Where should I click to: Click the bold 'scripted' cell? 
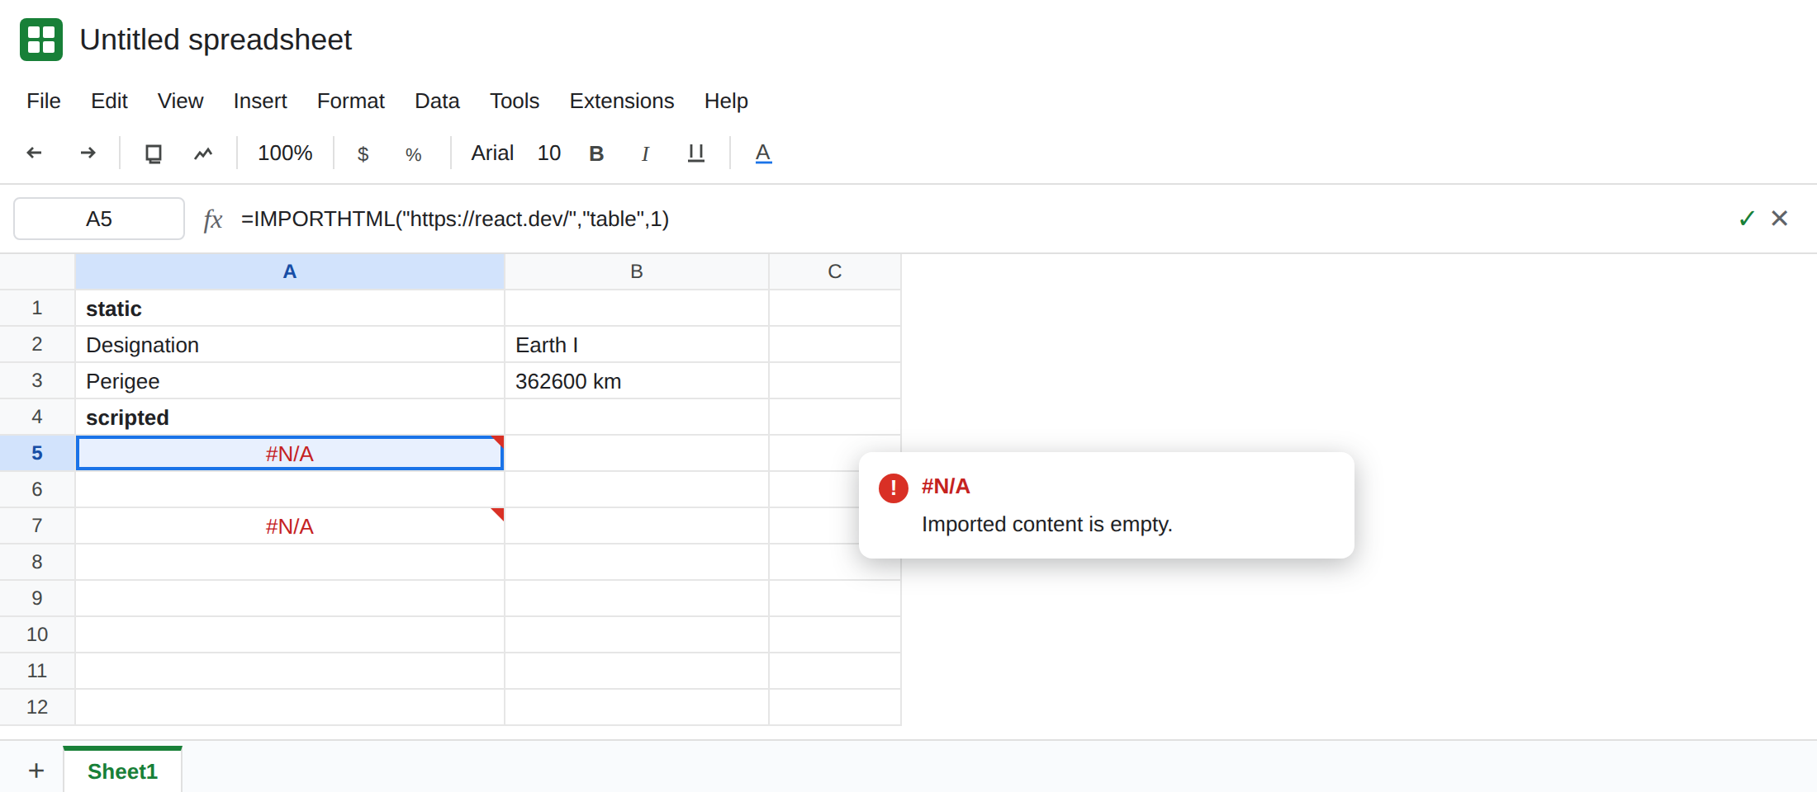pos(290,417)
